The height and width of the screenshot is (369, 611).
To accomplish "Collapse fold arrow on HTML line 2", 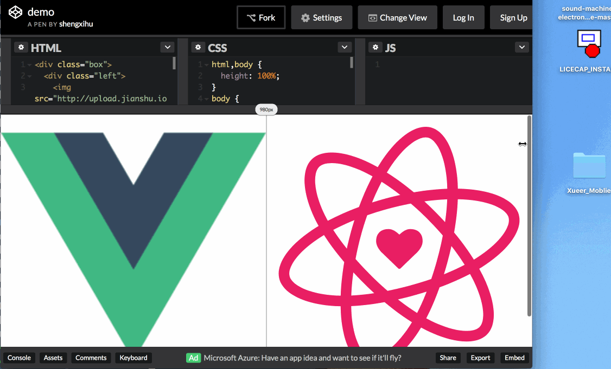I will [x=30, y=76].
